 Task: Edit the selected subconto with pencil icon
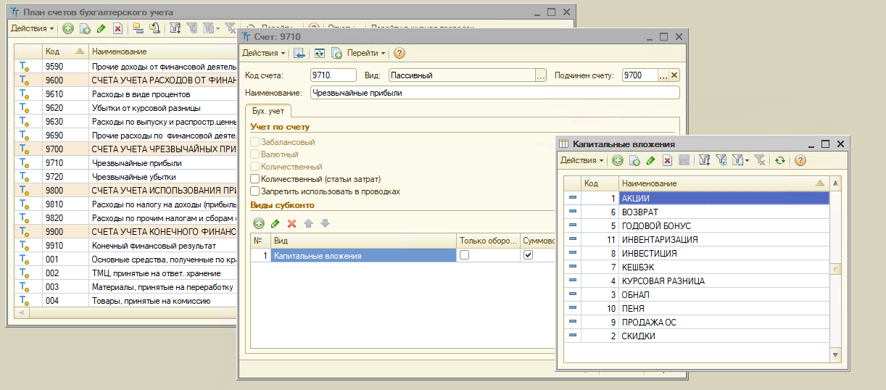(276, 223)
